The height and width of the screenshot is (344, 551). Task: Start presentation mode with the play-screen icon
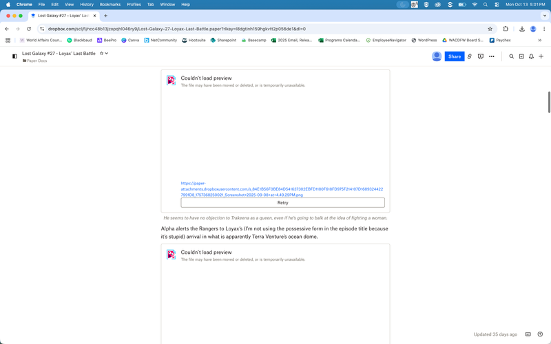tap(481, 56)
